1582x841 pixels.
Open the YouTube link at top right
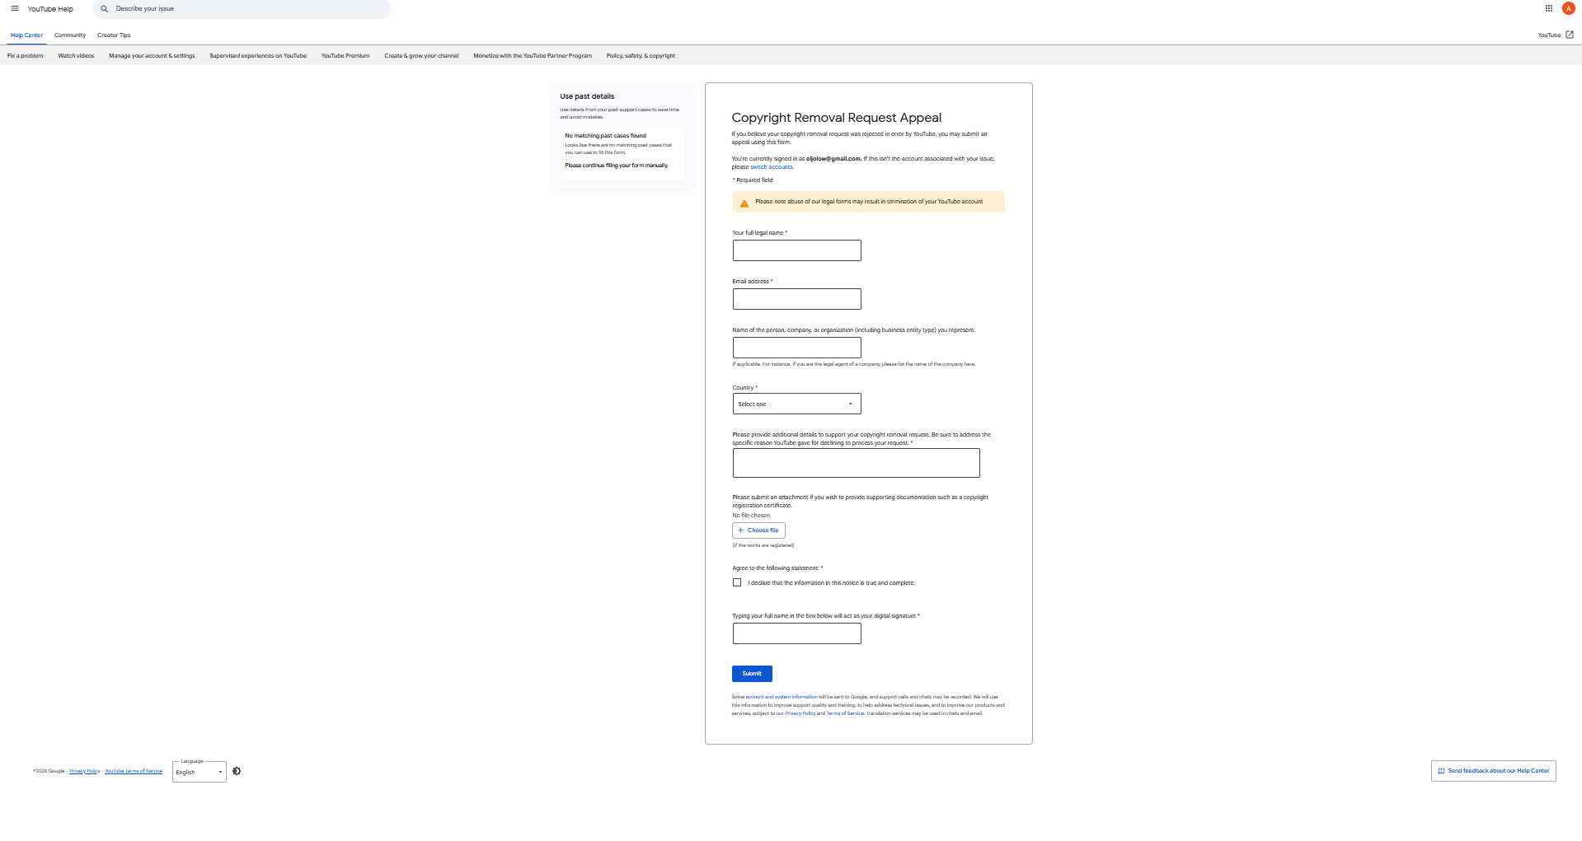click(1549, 35)
